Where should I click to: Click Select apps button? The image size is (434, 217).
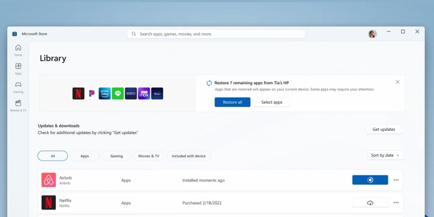(x=272, y=102)
